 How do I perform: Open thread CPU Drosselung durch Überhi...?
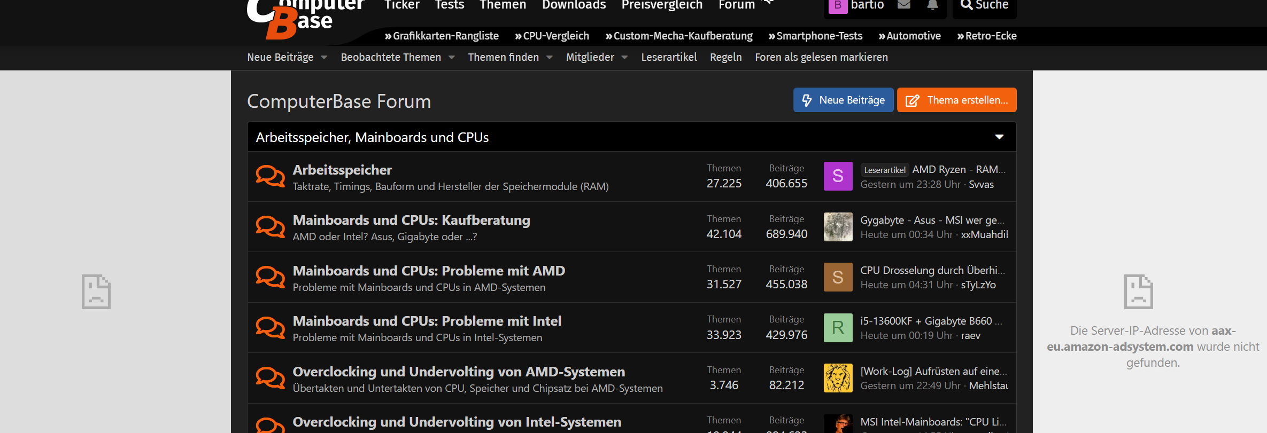[933, 270]
